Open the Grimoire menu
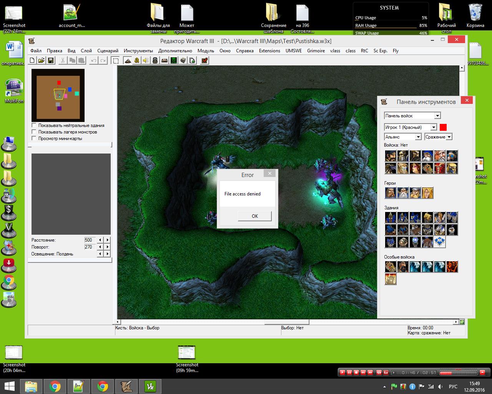 (x=316, y=51)
